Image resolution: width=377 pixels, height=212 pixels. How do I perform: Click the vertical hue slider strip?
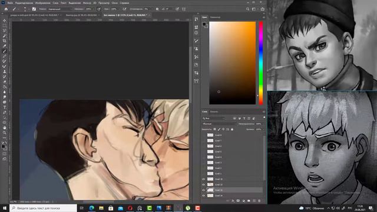point(261,63)
